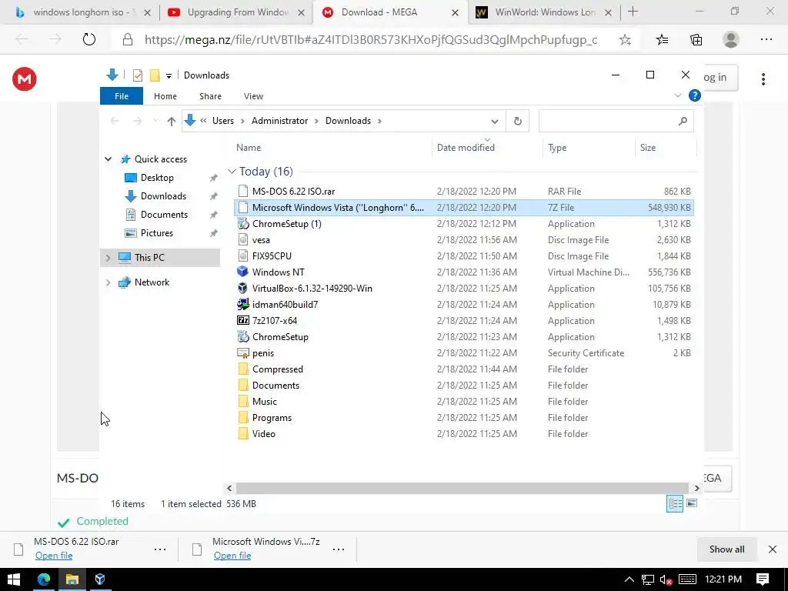Open the View ribbon tab
788x591 pixels.
[x=253, y=96]
